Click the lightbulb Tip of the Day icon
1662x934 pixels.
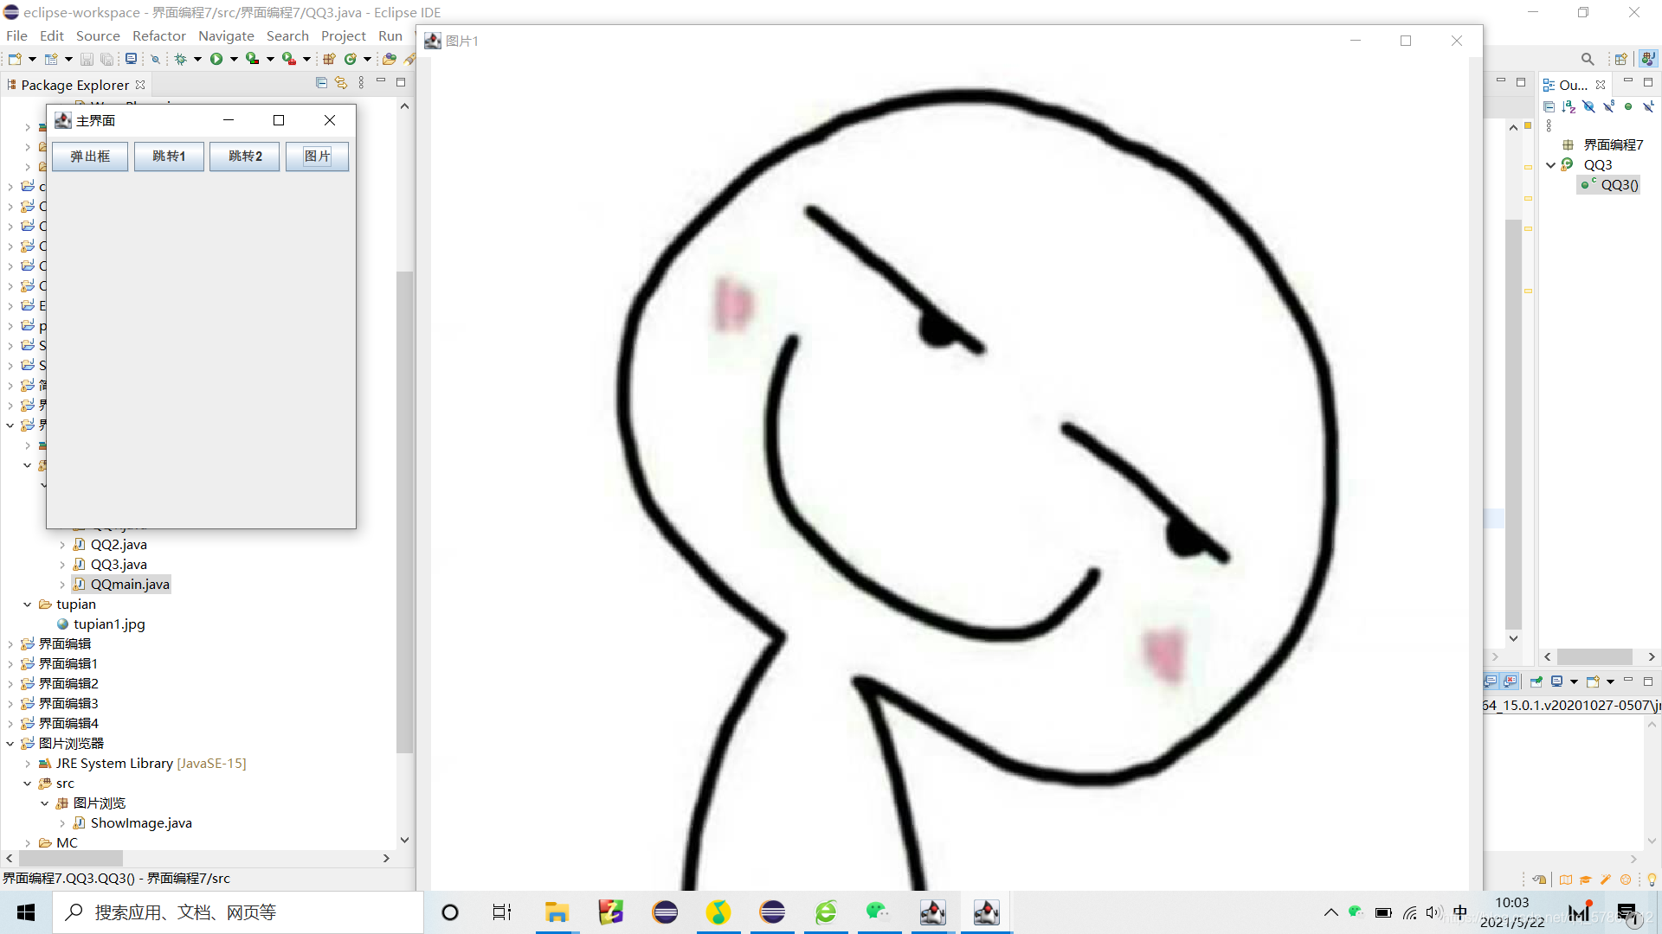tap(1652, 880)
